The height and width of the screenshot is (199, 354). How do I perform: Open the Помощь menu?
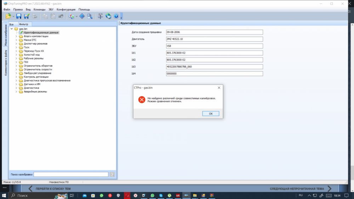pyautogui.click(x=84, y=10)
